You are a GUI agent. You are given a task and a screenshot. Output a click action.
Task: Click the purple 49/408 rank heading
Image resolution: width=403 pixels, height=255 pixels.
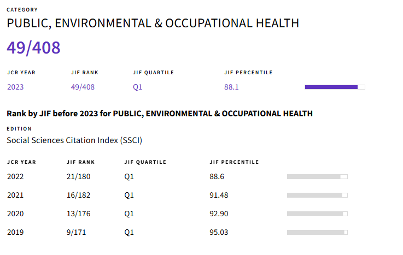(33, 48)
